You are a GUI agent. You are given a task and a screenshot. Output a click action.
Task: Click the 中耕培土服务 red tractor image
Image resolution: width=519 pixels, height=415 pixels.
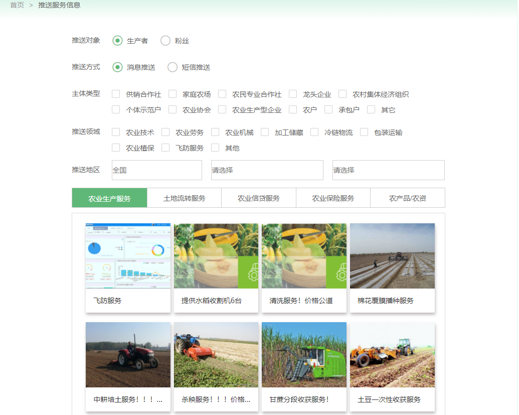coord(128,354)
